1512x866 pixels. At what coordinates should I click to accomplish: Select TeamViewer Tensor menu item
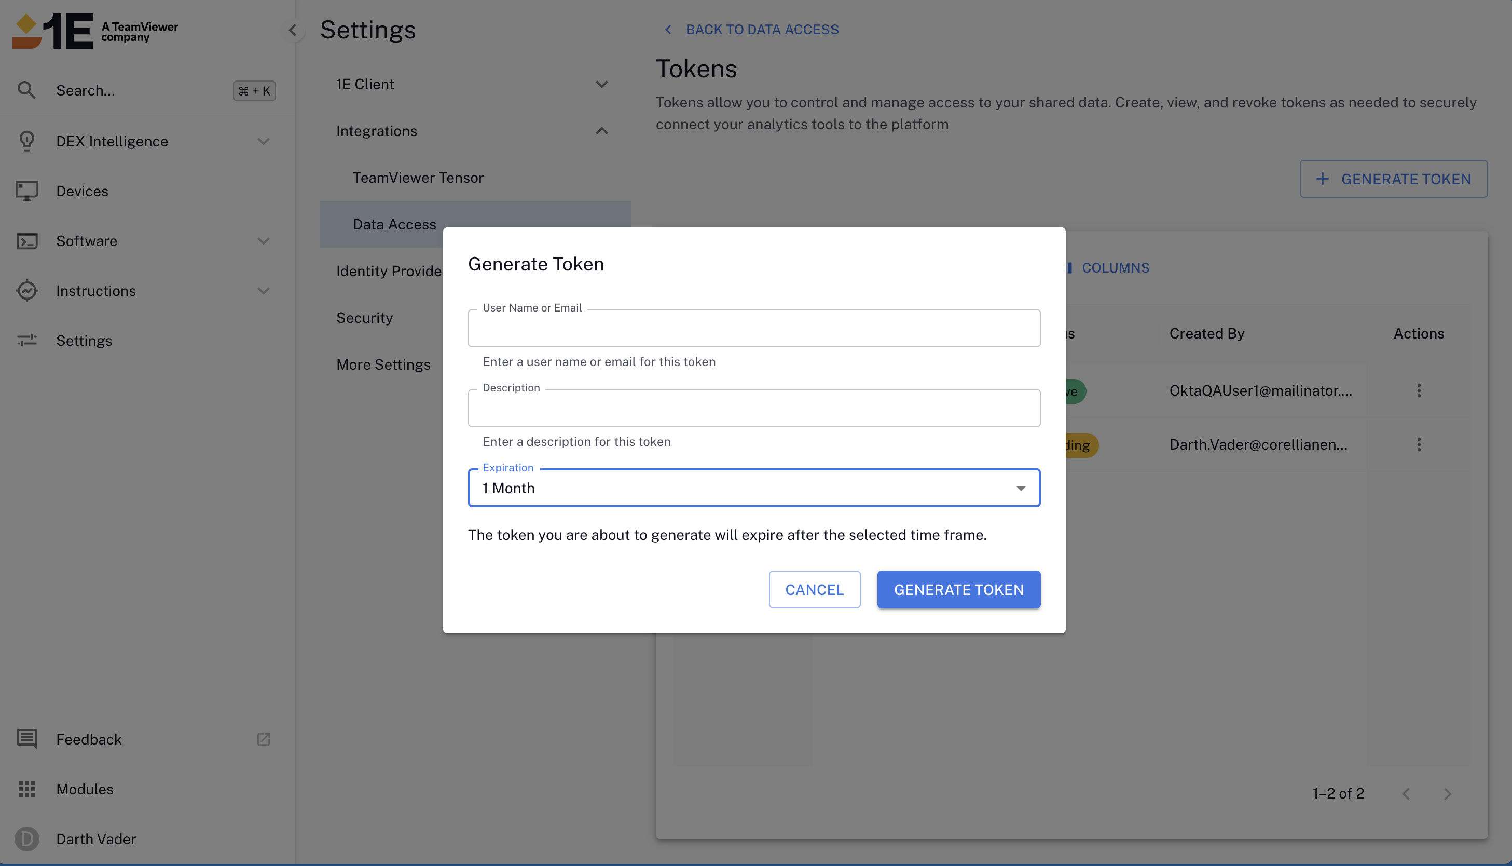[418, 178]
